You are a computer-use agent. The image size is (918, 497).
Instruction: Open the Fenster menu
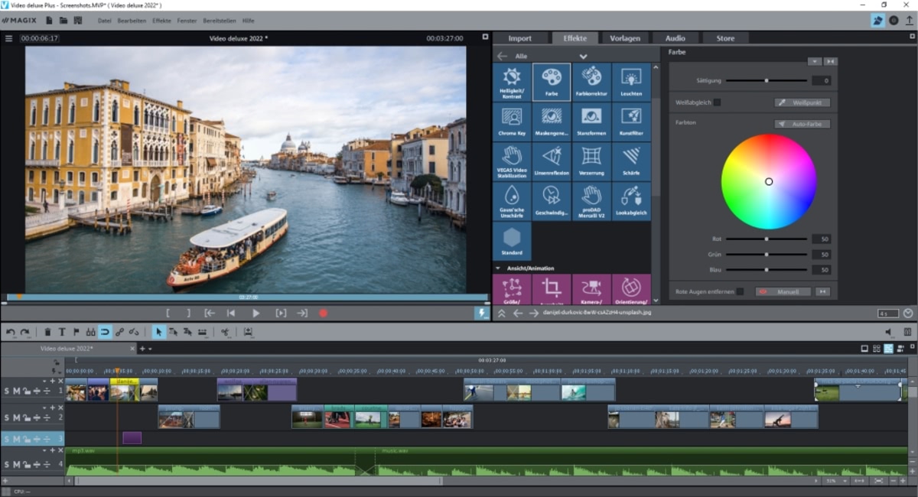pyautogui.click(x=187, y=20)
